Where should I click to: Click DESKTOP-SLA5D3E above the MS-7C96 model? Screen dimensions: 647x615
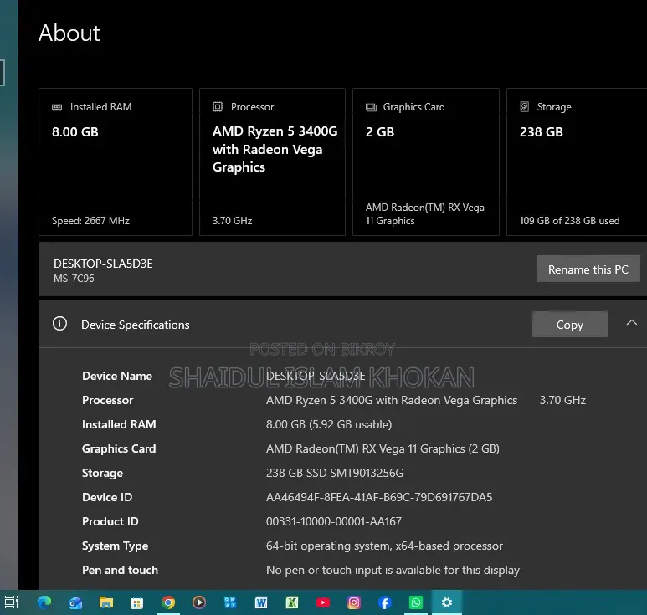coord(103,264)
